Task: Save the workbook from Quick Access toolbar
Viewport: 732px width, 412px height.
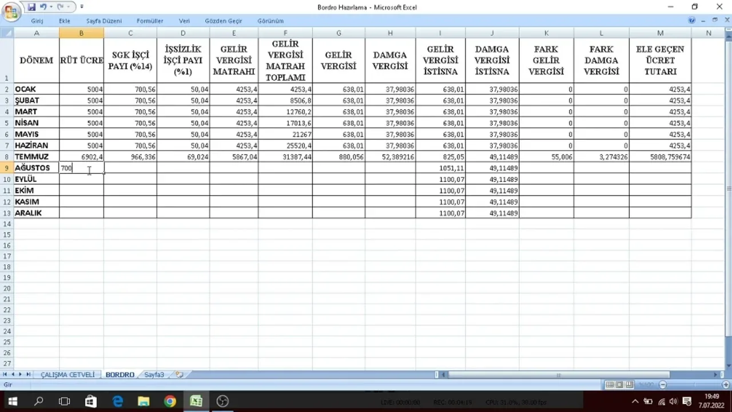Action: point(31,7)
